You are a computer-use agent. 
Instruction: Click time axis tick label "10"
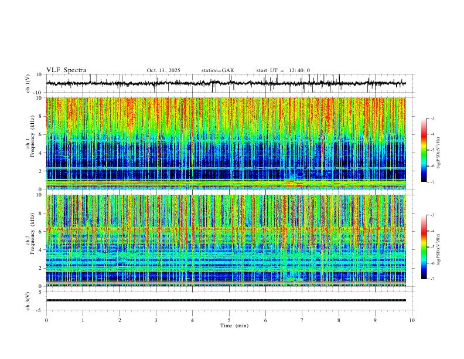412,320
